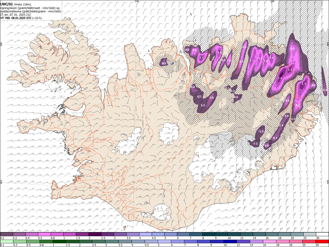Click the '1.2' snowfall value on the map

[260, 58]
